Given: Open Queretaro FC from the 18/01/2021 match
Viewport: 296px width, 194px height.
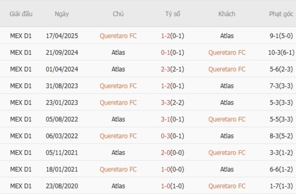Looking at the screenshot, I should (x=118, y=169).
